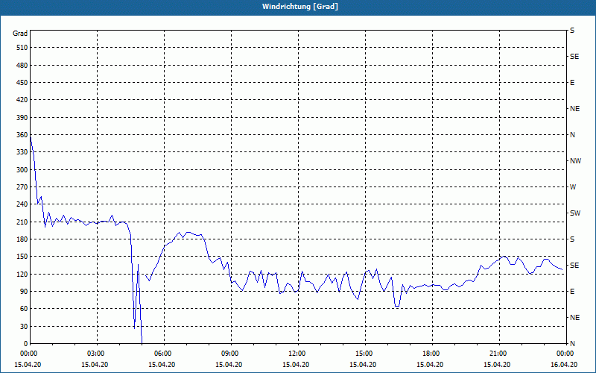The height and width of the screenshot is (373, 596).
Task: Select the 300 axis value
Action: (22, 169)
